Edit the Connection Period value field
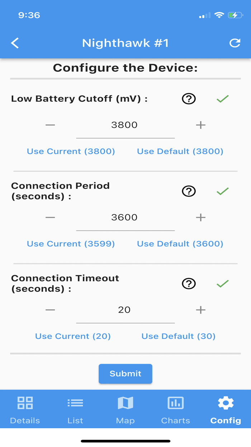251x447 pixels. click(x=125, y=218)
